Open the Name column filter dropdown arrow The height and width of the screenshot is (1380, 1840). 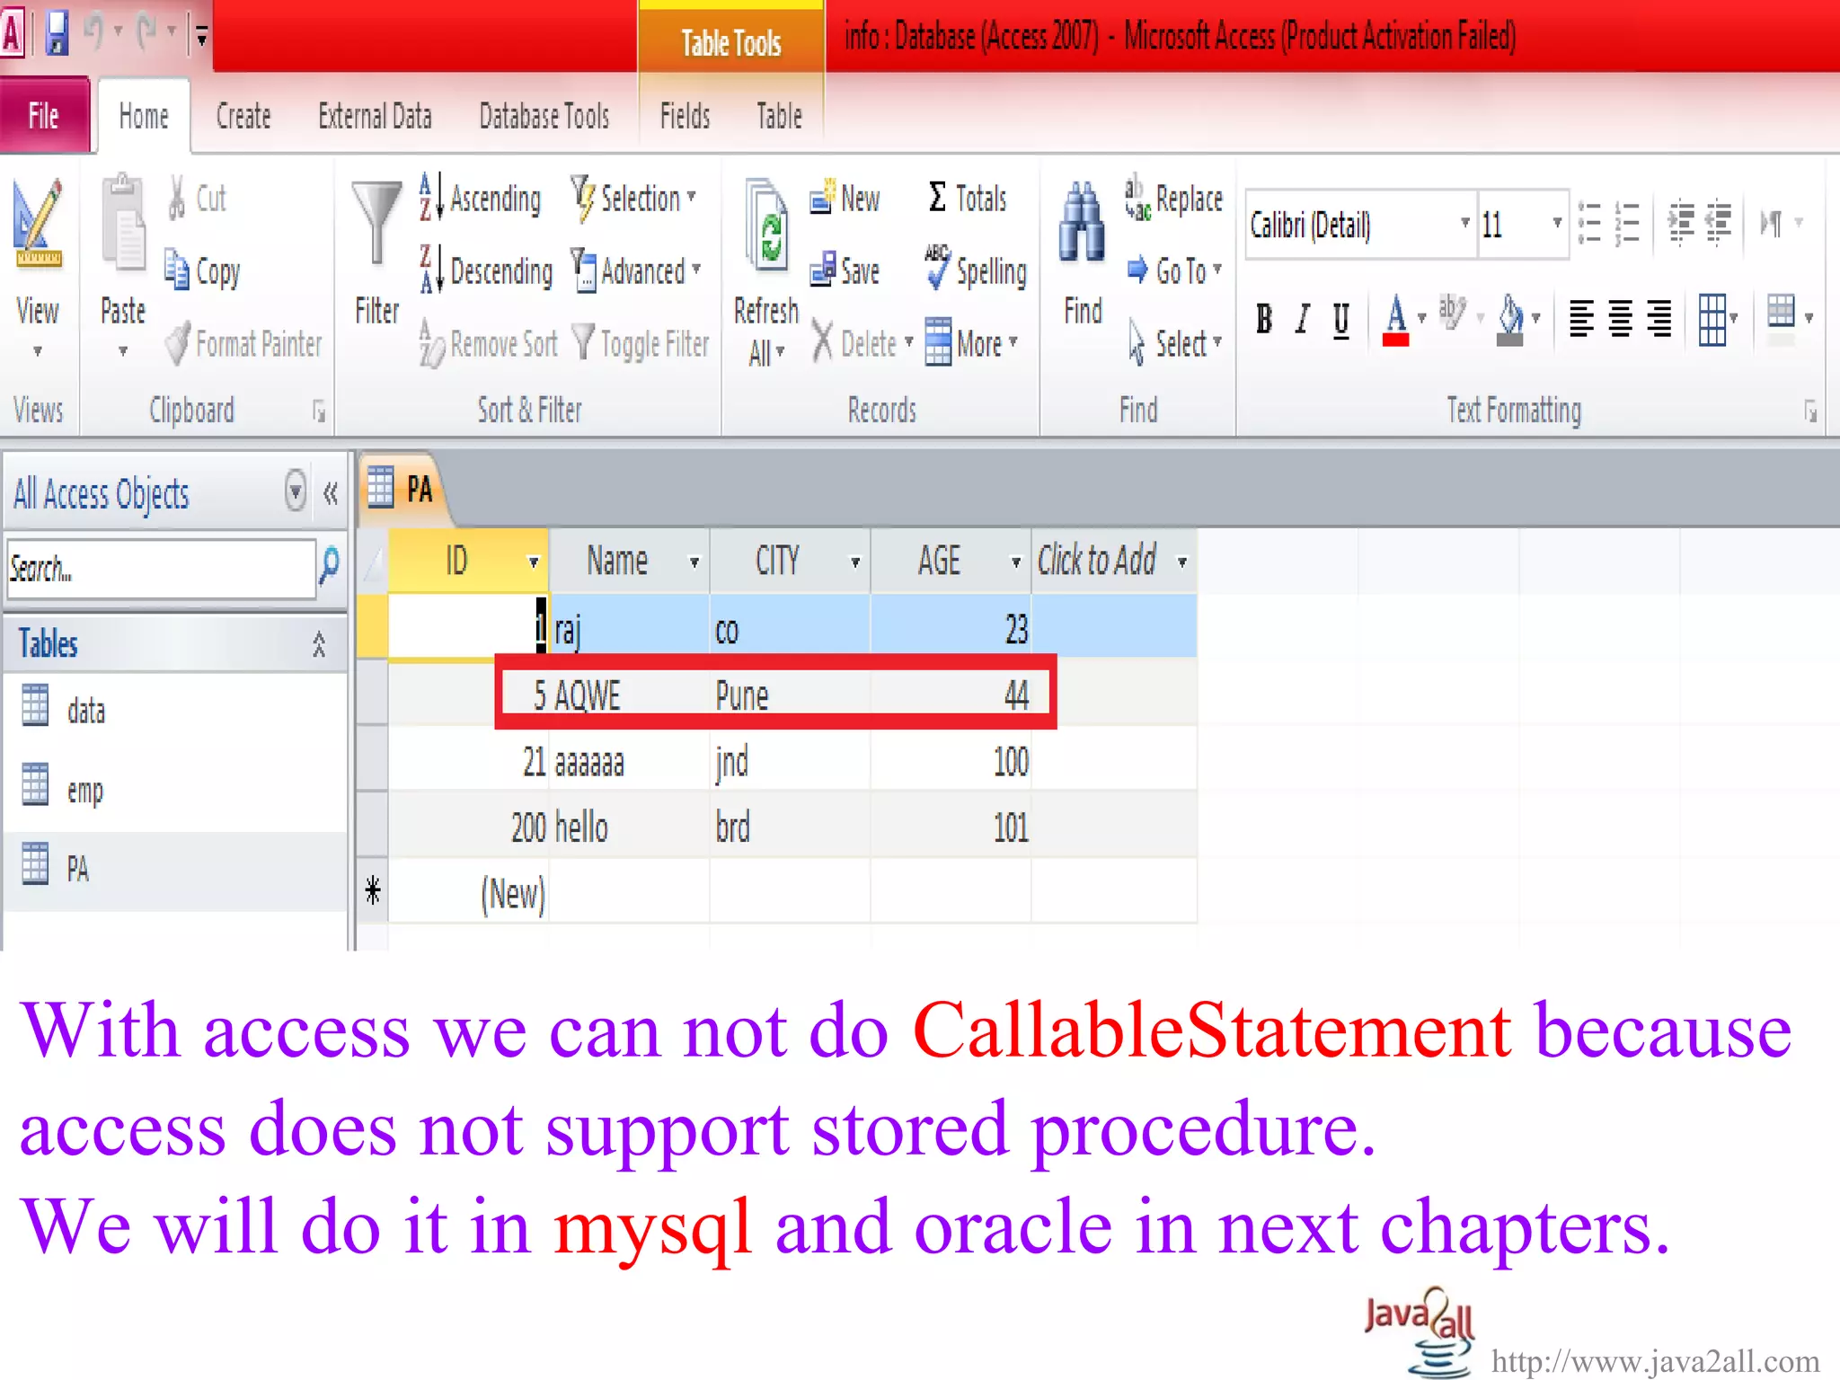[x=694, y=562]
